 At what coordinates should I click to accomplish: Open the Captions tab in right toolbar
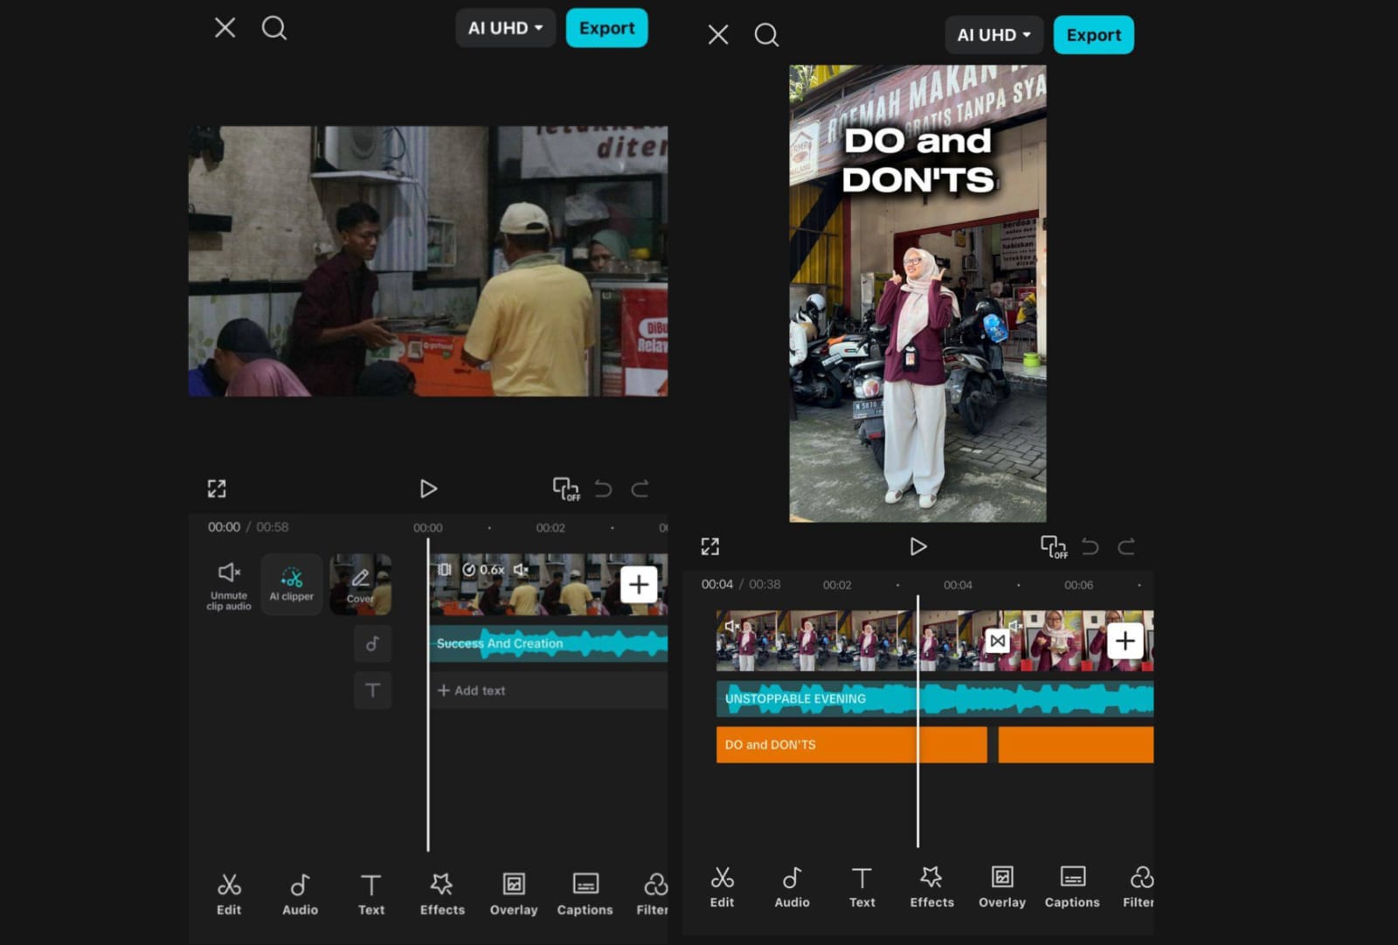pyautogui.click(x=1072, y=886)
